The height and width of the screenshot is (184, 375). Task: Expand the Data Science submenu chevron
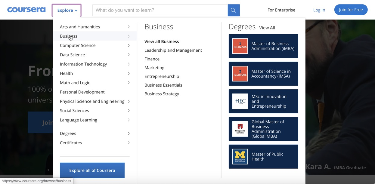(x=129, y=55)
